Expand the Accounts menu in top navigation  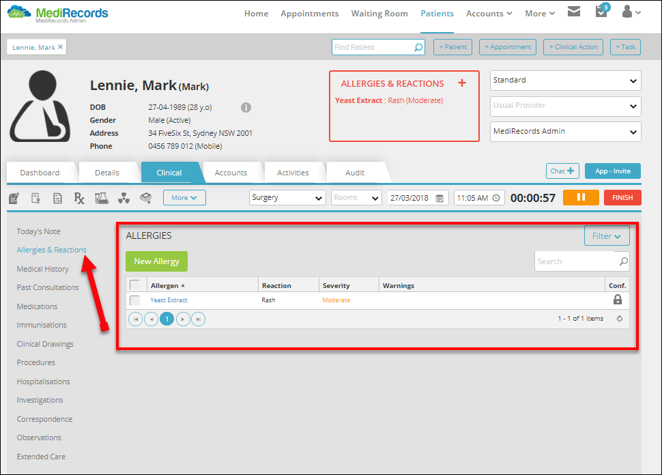tap(489, 14)
